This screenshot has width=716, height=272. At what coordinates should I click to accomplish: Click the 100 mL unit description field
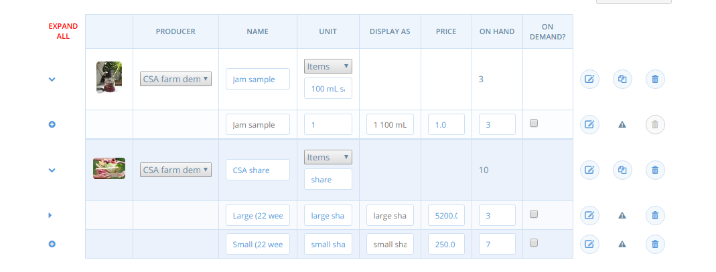coord(328,88)
